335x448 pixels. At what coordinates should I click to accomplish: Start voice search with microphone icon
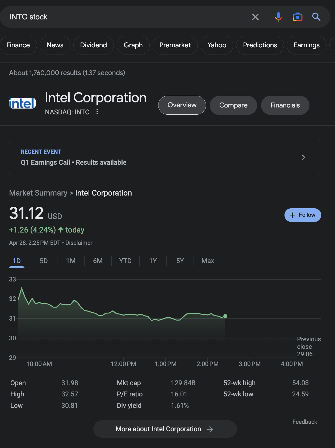tap(278, 17)
